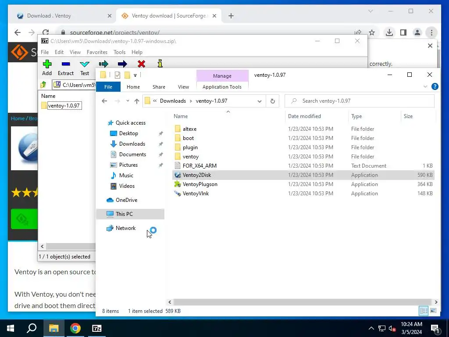The image size is (449, 337).
Task: Click the Explorer back arrow
Action: [x=104, y=101]
